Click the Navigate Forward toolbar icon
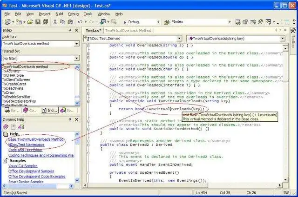Image resolution: width=298 pixels, height=197 pixels. point(114,22)
